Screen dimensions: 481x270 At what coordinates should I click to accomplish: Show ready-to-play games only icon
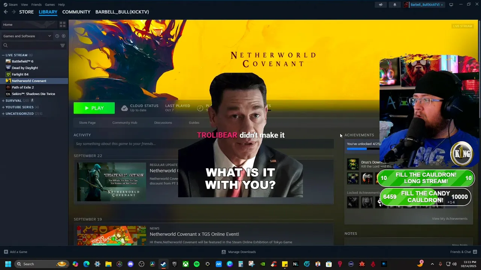64,36
